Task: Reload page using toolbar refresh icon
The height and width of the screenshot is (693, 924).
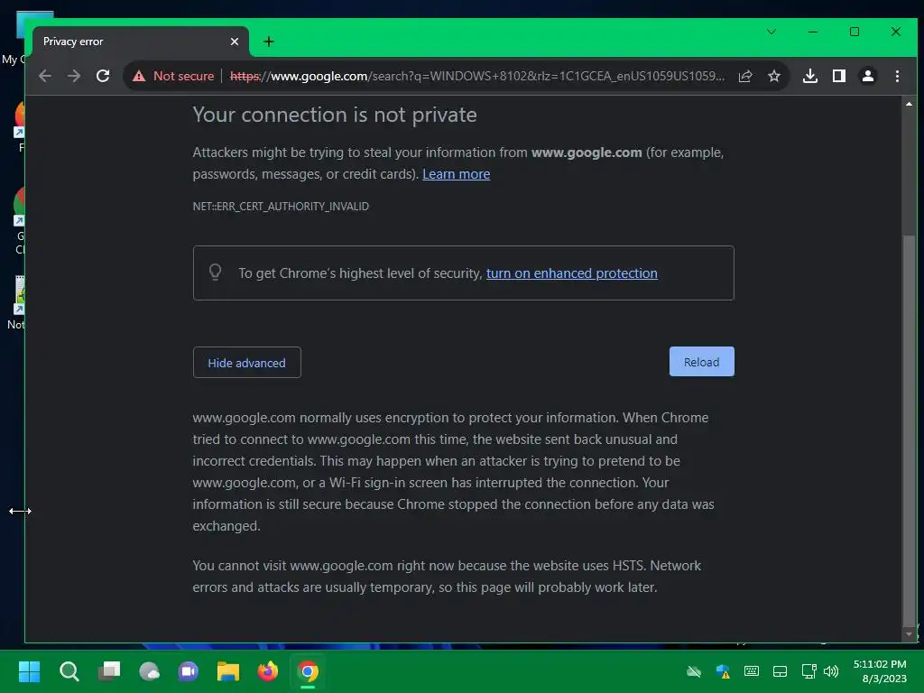Action: [x=103, y=76]
